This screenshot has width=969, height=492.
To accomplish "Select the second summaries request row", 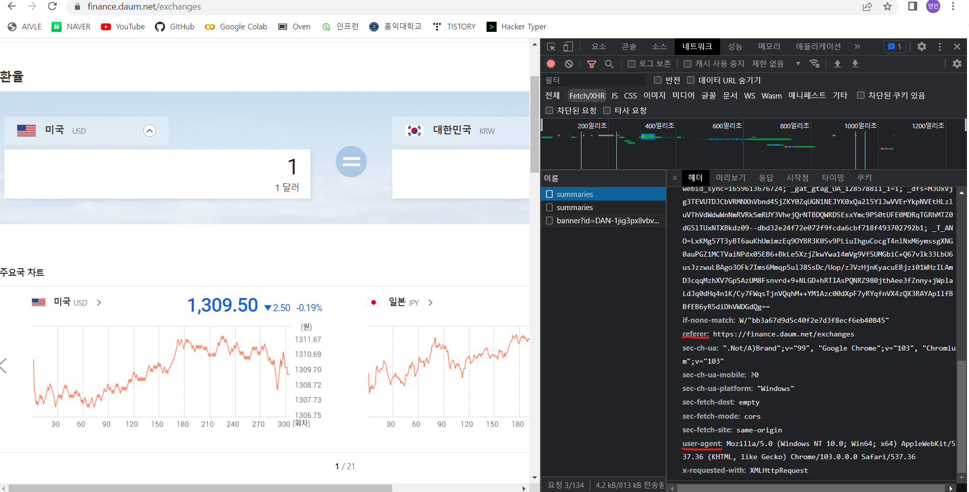I will [603, 208].
